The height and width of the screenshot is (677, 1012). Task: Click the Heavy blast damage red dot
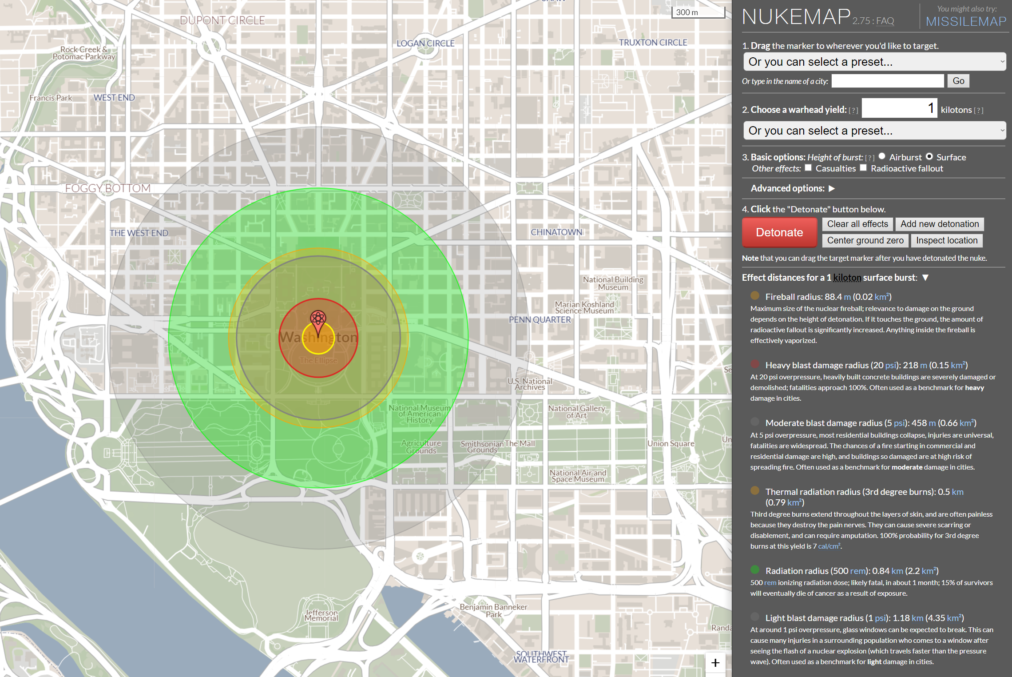pos(754,364)
